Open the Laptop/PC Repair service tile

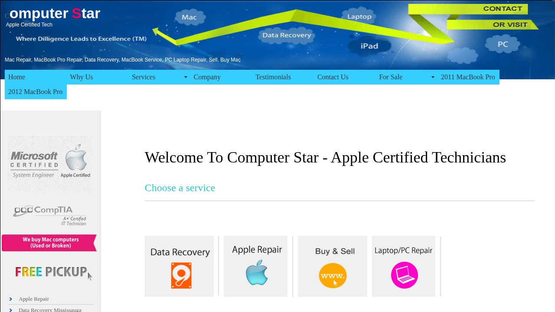pyautogui.click(x=404, y=266)
